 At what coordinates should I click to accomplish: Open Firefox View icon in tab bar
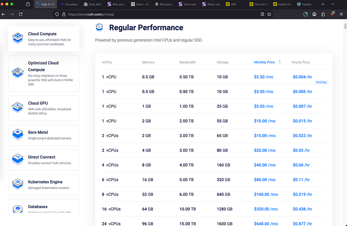click(x=28, y=4)
